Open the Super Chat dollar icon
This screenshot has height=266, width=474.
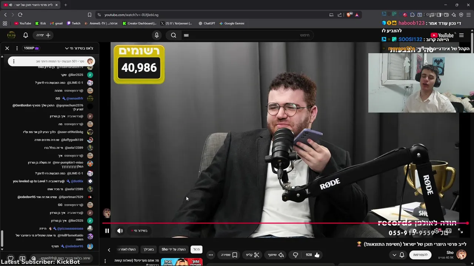tap(22, 259)
